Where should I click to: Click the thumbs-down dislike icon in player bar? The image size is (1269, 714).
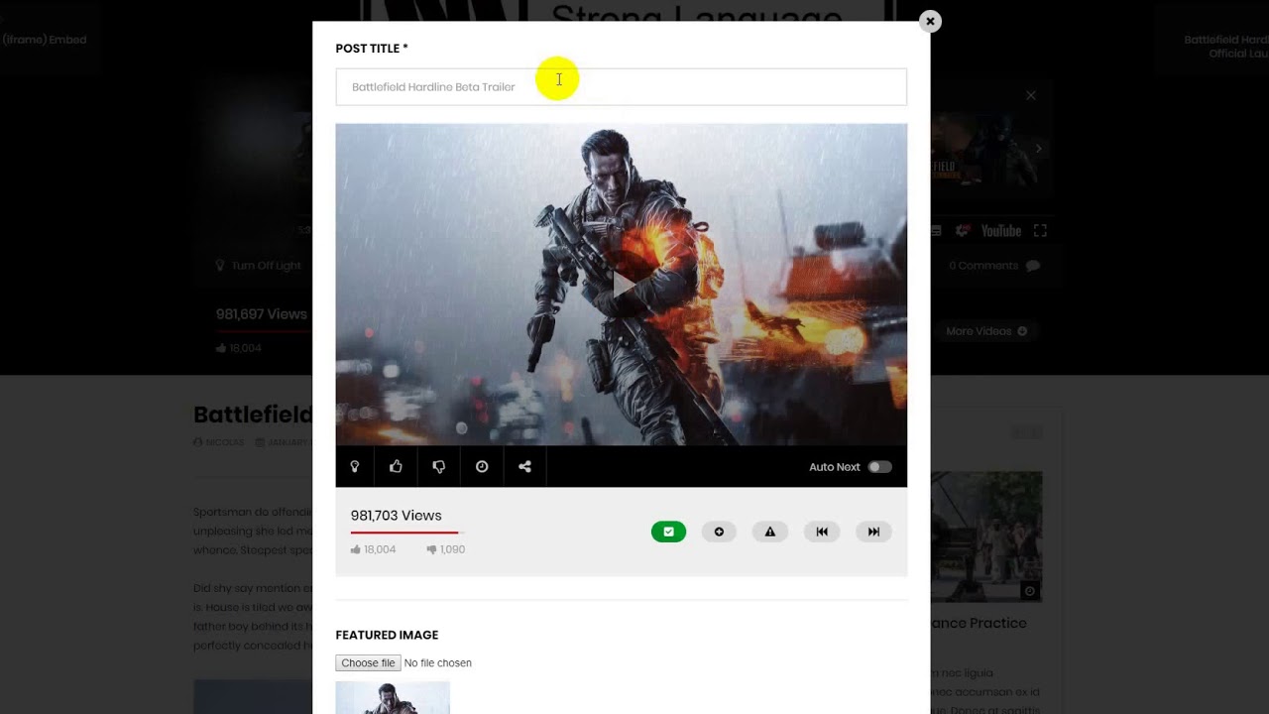(x=439, y=466)
